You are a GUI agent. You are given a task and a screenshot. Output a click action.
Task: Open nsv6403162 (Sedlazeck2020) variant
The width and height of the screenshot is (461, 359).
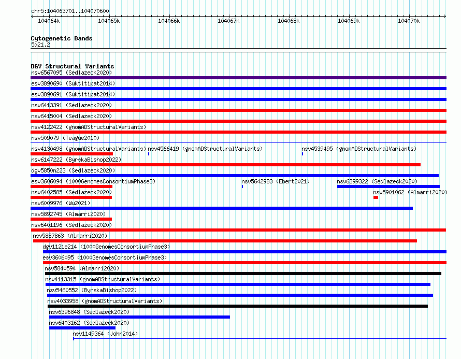[x=90, y=323]
